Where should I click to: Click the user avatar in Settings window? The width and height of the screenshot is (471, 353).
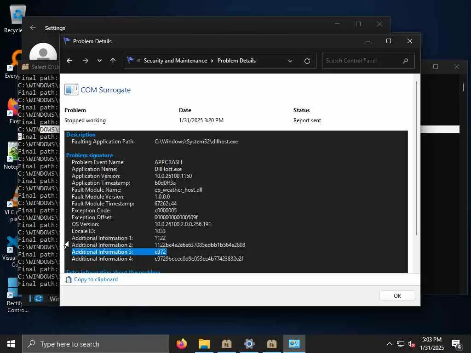click(x=43, y=51)
